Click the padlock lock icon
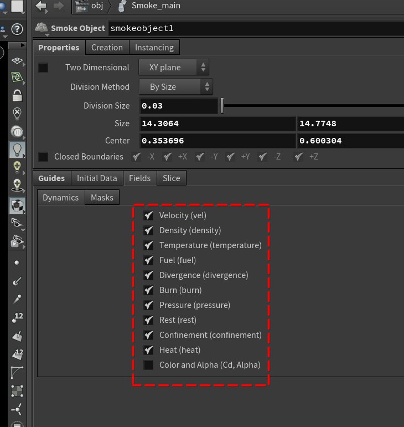 [17, 95]
